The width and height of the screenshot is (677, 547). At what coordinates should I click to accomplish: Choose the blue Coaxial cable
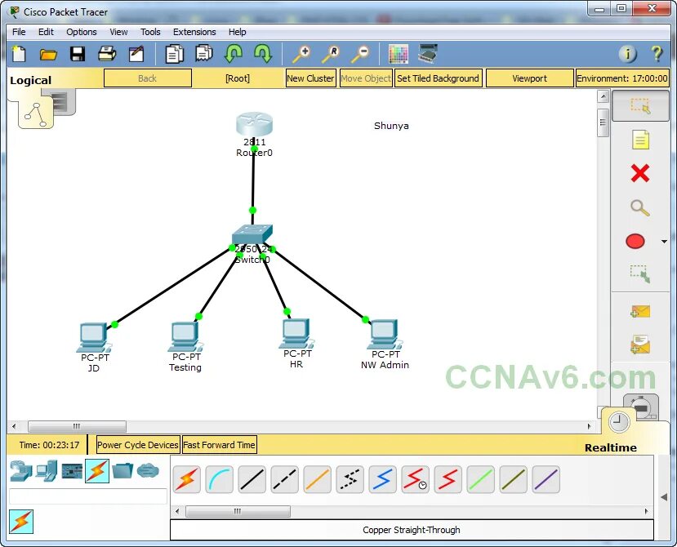tap(383, 480)
